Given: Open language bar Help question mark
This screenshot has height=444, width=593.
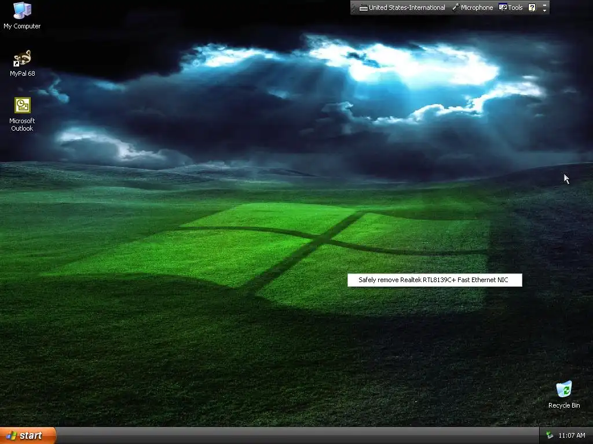Looking at the screenshot, I should pos(532,8).
